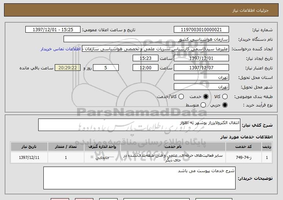The width and height of the screenshot is (283, 200).
Task: Click the request creator name field
Action: click(x=155, y=49)
